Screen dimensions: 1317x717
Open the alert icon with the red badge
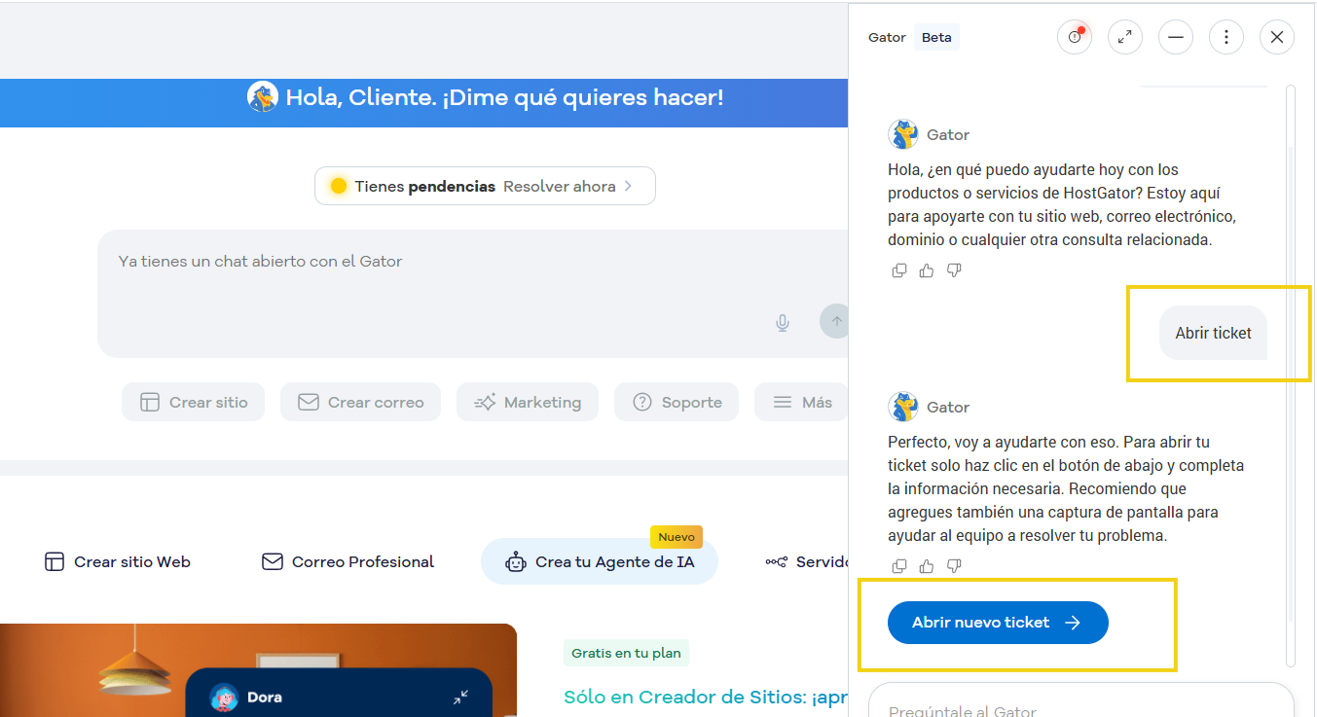(1074, 36)
